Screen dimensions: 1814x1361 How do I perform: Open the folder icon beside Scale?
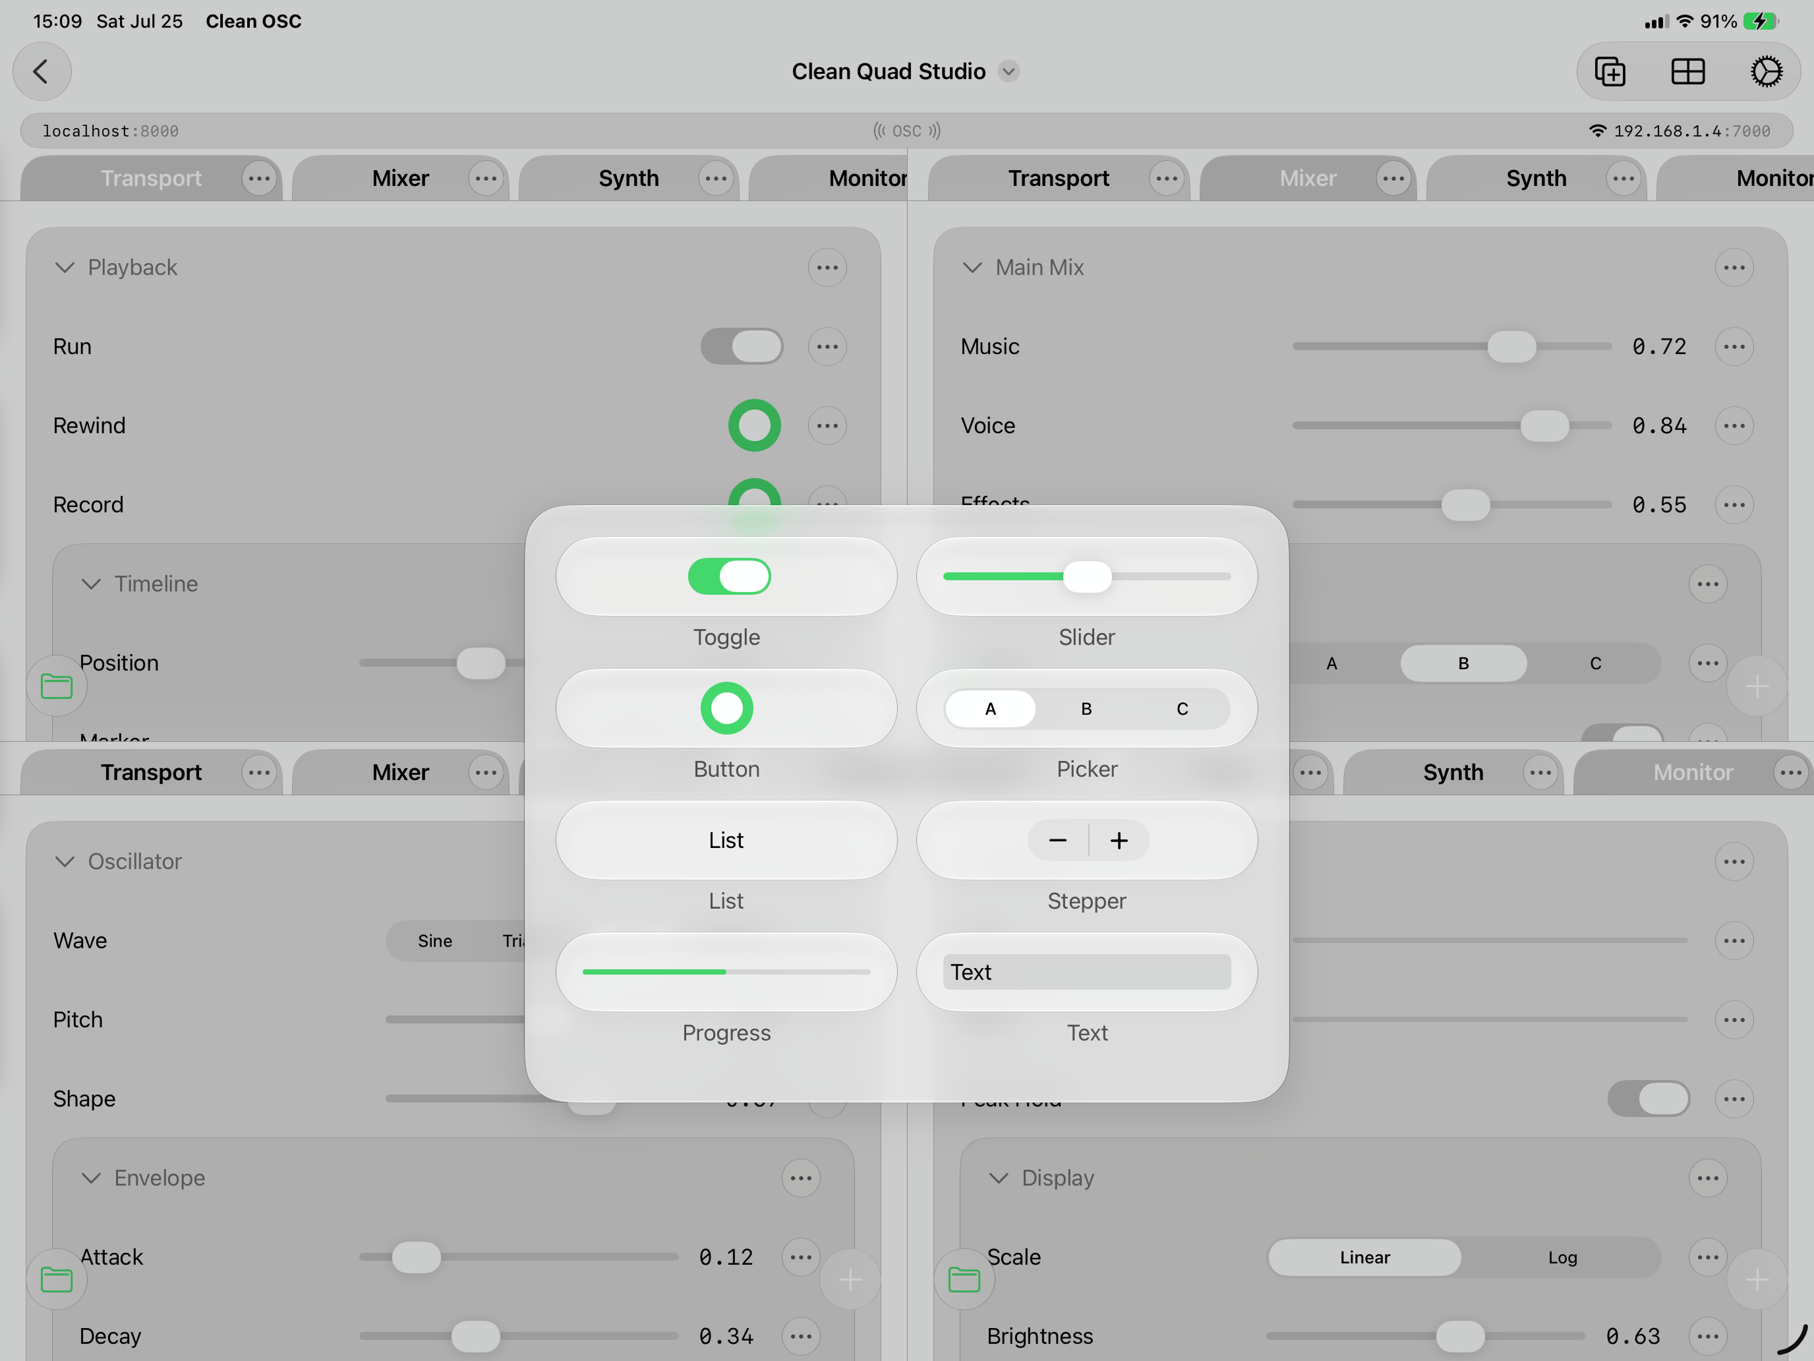[964, 1279]
